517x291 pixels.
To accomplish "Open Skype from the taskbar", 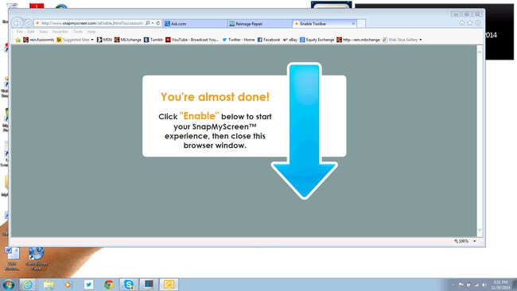I will click(129, 285).
